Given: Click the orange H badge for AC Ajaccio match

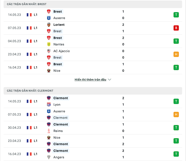Looking at the screenshot, I should 176,54.
